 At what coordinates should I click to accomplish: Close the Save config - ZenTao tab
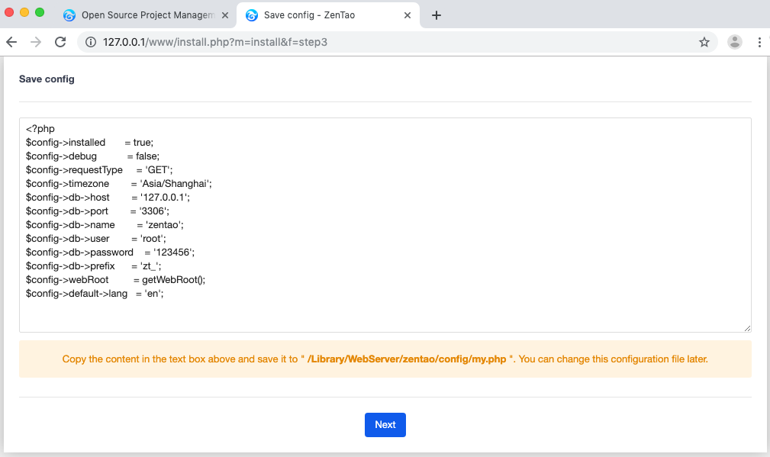pos(408,15)
